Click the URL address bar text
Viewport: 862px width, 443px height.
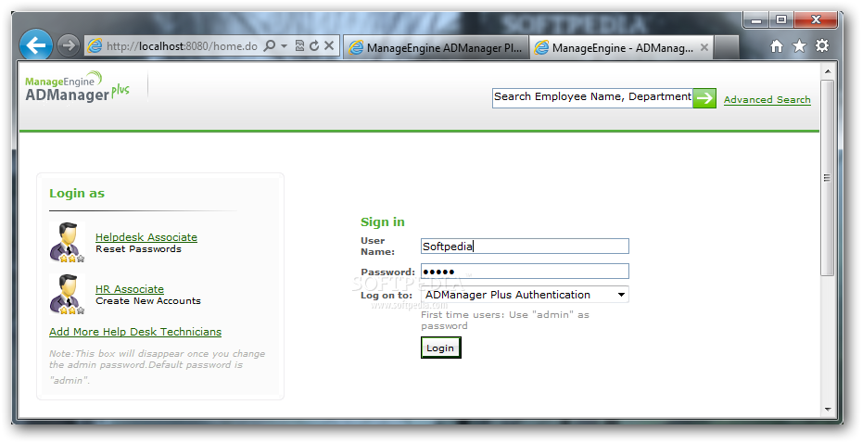pyautogui.click(x=182, y=46)
